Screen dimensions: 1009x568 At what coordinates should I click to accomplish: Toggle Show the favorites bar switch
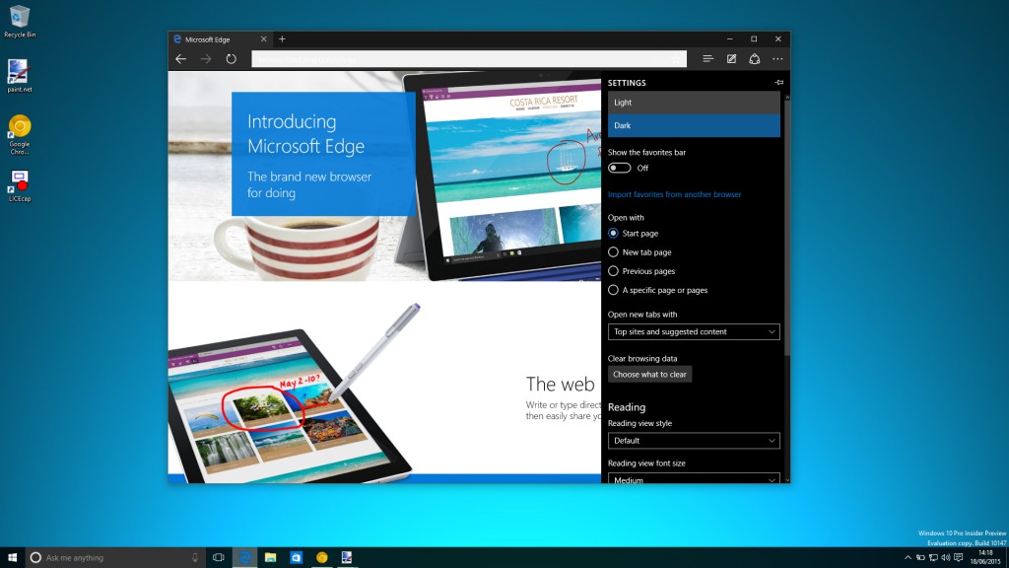coord(619,168)
